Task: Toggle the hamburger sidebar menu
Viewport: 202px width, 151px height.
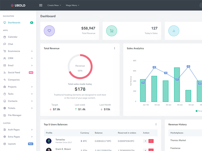Action: 41,5
